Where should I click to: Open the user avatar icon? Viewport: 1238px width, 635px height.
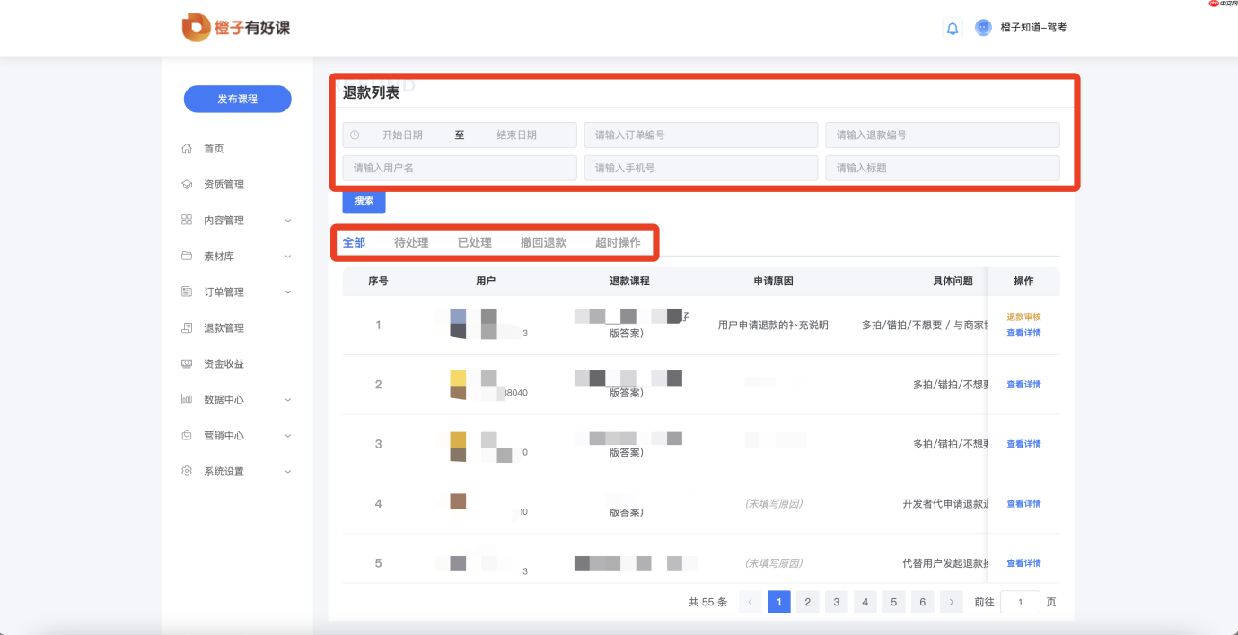click(x=983, y=28)
